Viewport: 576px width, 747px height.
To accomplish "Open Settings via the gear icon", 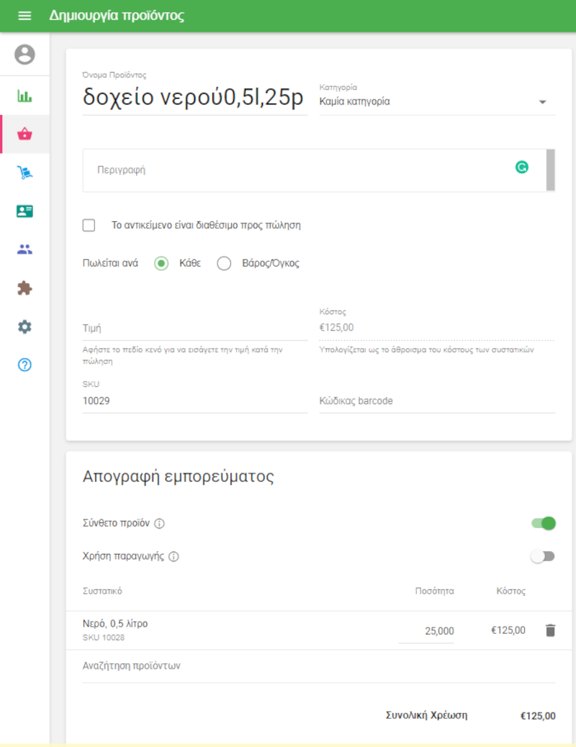I will [x=24, y=326].
